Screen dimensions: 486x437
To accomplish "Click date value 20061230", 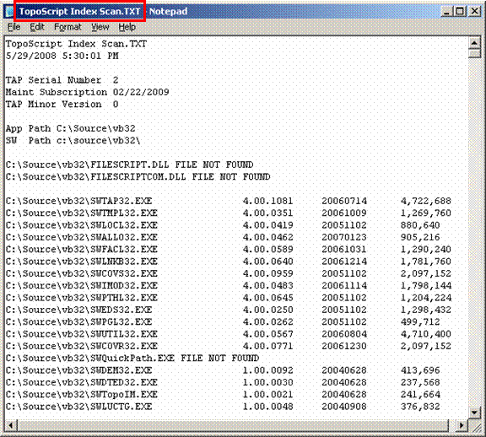I will click(x=344, y=346).
